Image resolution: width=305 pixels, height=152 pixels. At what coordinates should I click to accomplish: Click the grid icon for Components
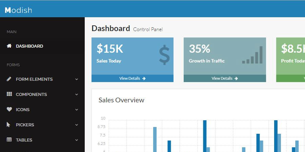(x=9, y=94)
